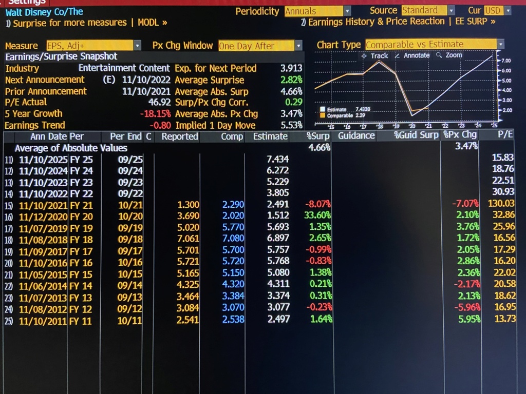Click the -5.96% price change value
Image resolution: width=526 pixels, height=394 pixels.
click(x=467, y=307)
